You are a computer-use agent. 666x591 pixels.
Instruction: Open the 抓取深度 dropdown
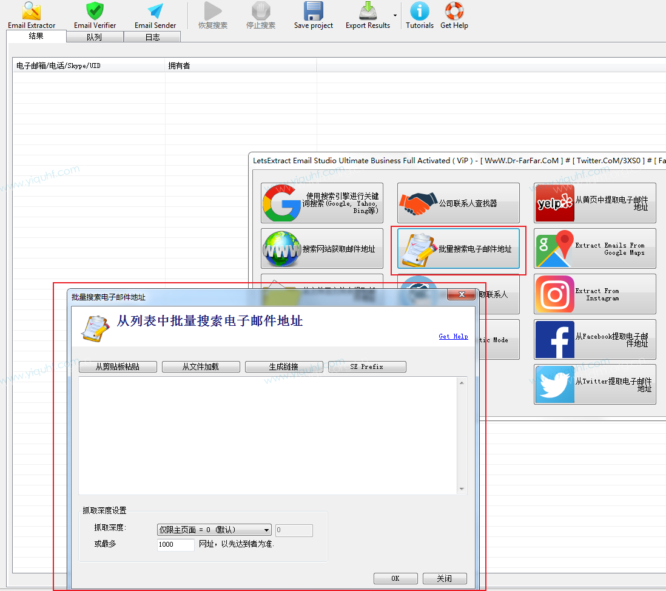pos(214,530)
